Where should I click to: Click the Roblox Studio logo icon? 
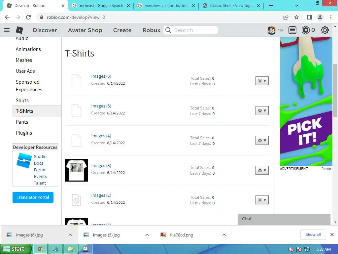point(24,160)
